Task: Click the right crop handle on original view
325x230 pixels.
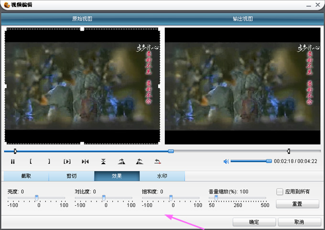Action: click(x=159, y=86)
